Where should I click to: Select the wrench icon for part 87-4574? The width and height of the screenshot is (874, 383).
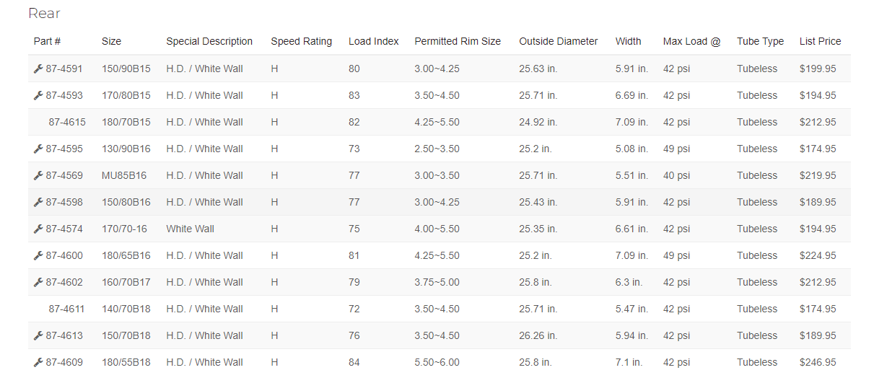click(38, 229)
